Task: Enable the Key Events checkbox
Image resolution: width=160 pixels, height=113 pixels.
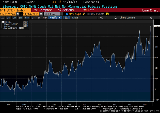Action: tap(88, 14)
